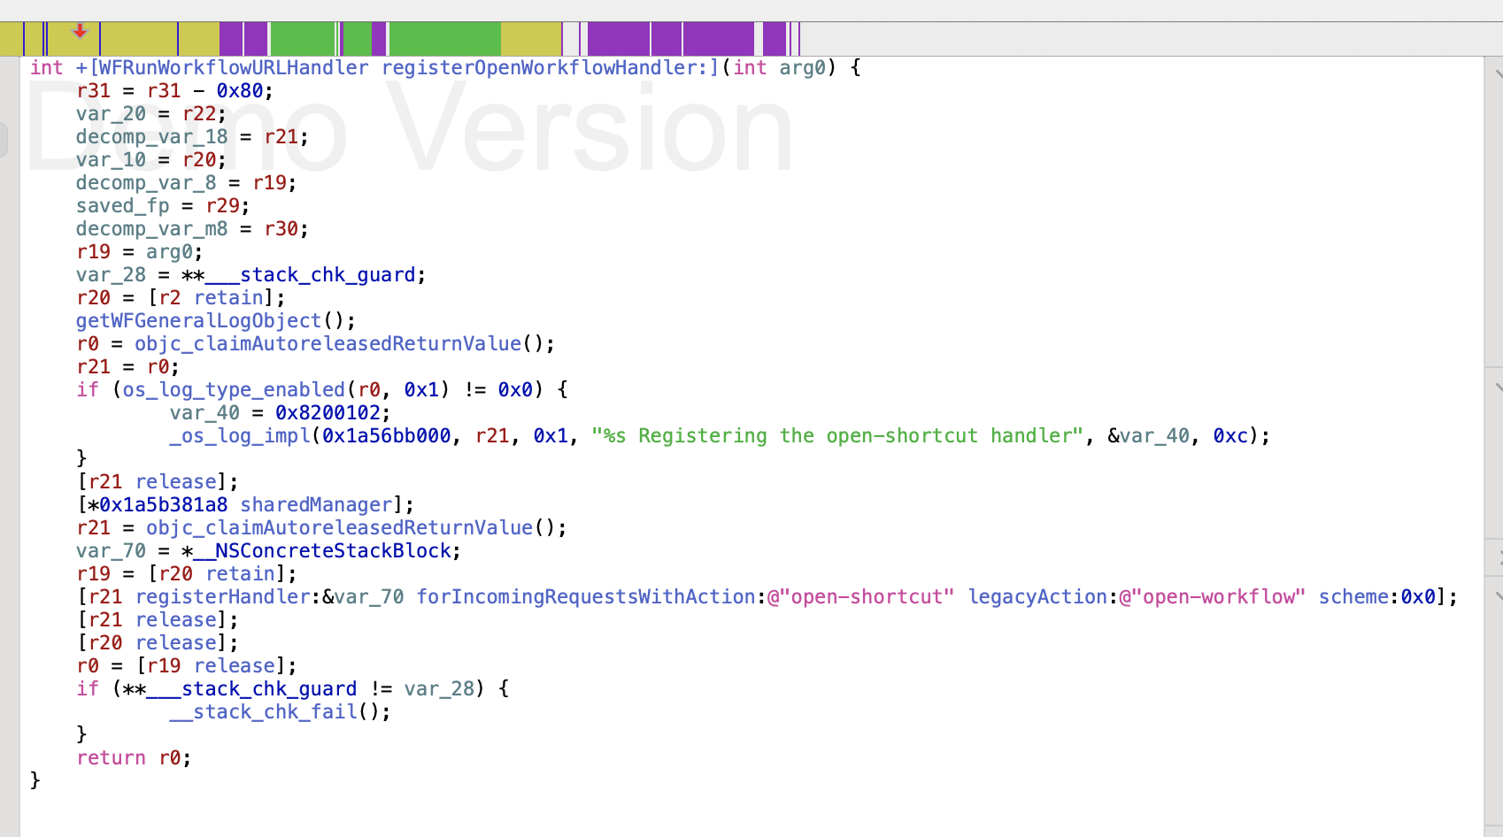Click the &var_70 block argument in registerHandler call
This screenshot has width=1503, height=837.
click(363, 597)
